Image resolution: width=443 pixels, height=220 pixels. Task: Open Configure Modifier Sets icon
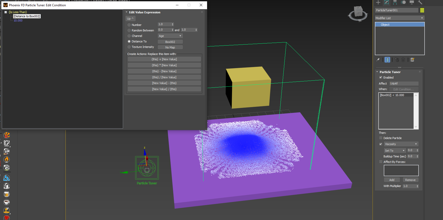point(412,60)
